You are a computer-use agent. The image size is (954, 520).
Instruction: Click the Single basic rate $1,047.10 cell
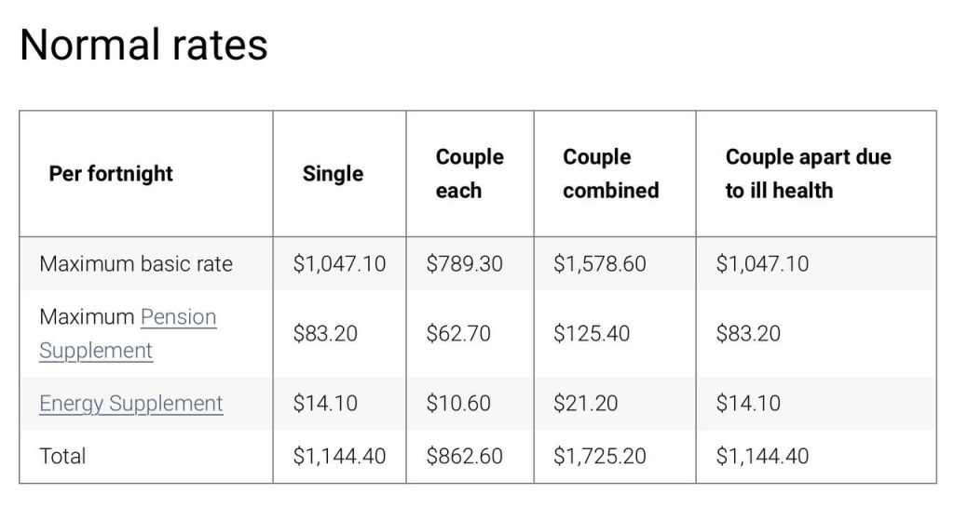(339, 263)
